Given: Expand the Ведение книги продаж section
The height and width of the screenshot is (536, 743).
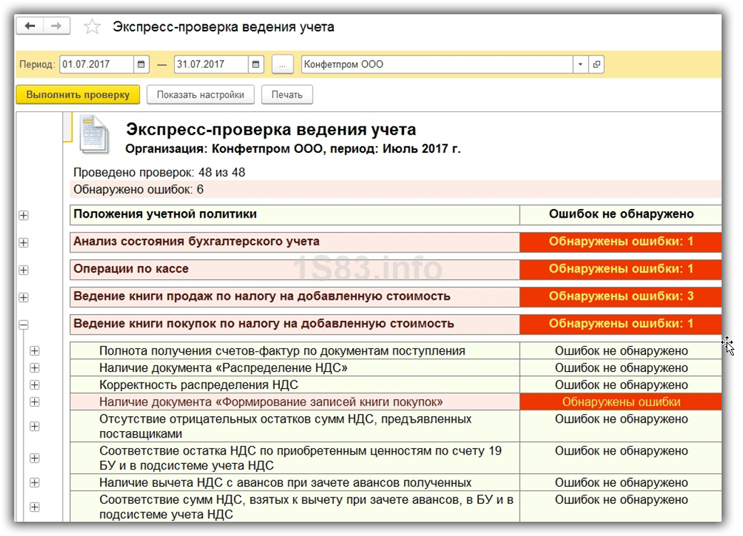Looking at the screenshot, I should 24,298.
